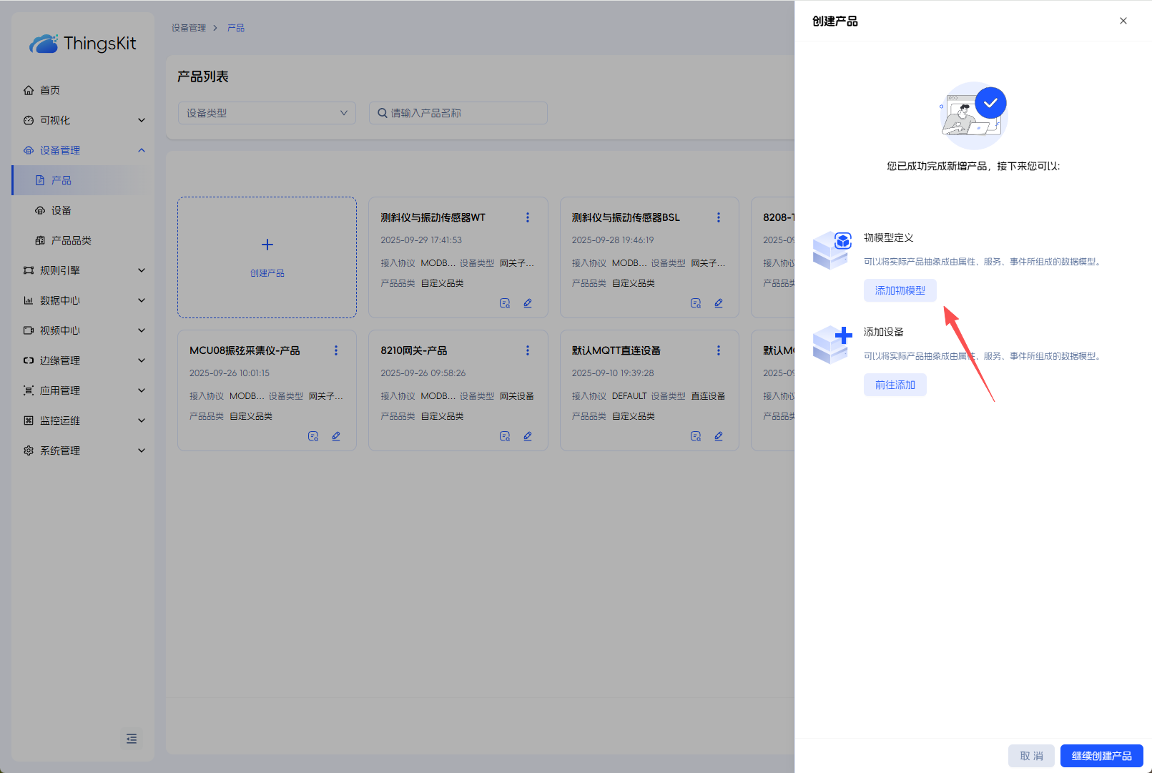Click the ThingsKit logo
The width and height of the screenshot is (1152, 773).
(83, 44)
